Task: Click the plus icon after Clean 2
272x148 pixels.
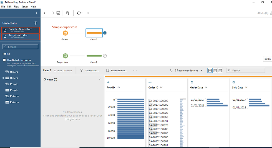Action: click(x=105, y=56)
